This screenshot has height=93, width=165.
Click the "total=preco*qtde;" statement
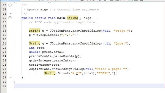click(45, 65)
